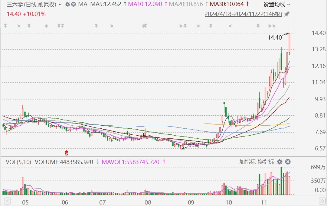This screenshot has width=327, height=206.
Task: Click the 加指标 button
Action: [x=247, y=162]
